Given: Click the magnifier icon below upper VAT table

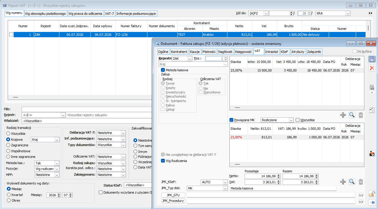Looking at the screenshot, I should tap(352, 115).
